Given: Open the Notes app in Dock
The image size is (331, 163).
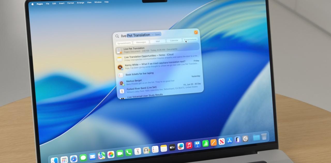Looking at the screenshot, I should click(x=164, y=148).
